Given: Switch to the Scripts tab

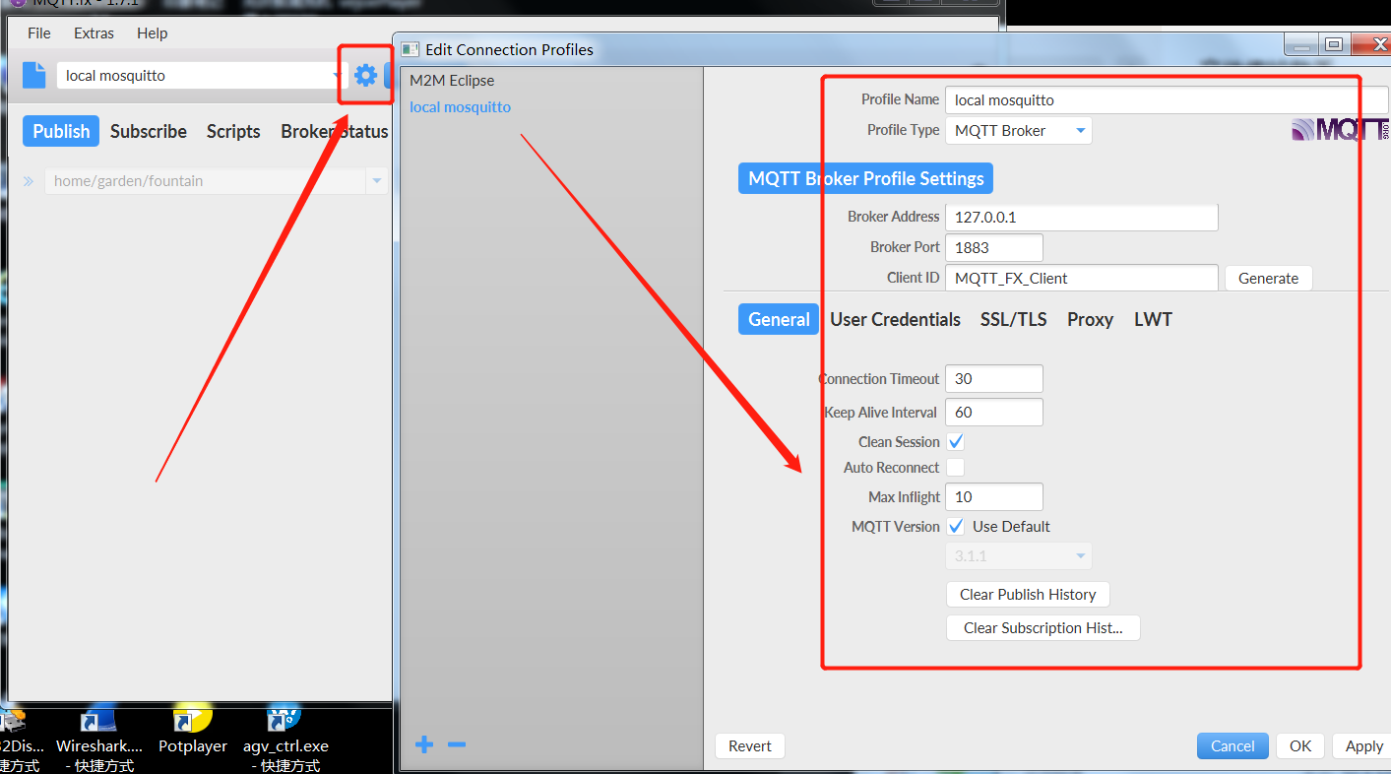Looking at the screenshot, I should (233, 131).
